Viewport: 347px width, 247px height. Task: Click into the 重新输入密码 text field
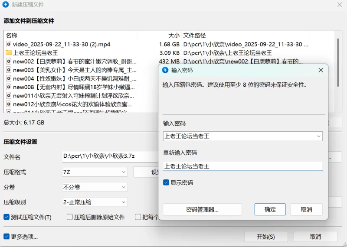[x=242, y=166]
